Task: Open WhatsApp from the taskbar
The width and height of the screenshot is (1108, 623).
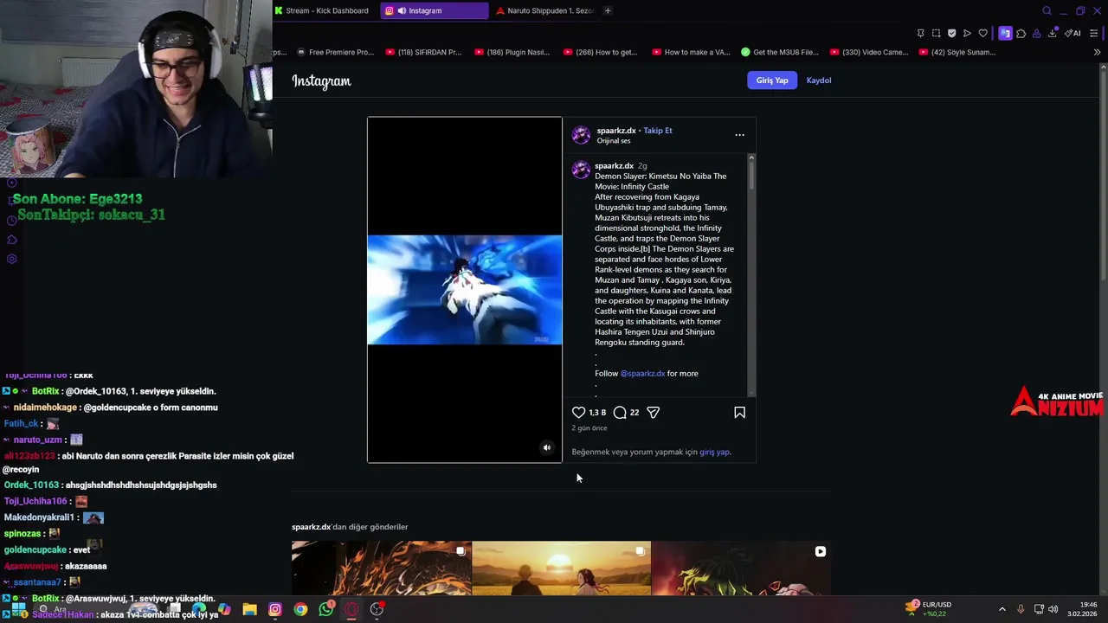Action: pos(325,609)
